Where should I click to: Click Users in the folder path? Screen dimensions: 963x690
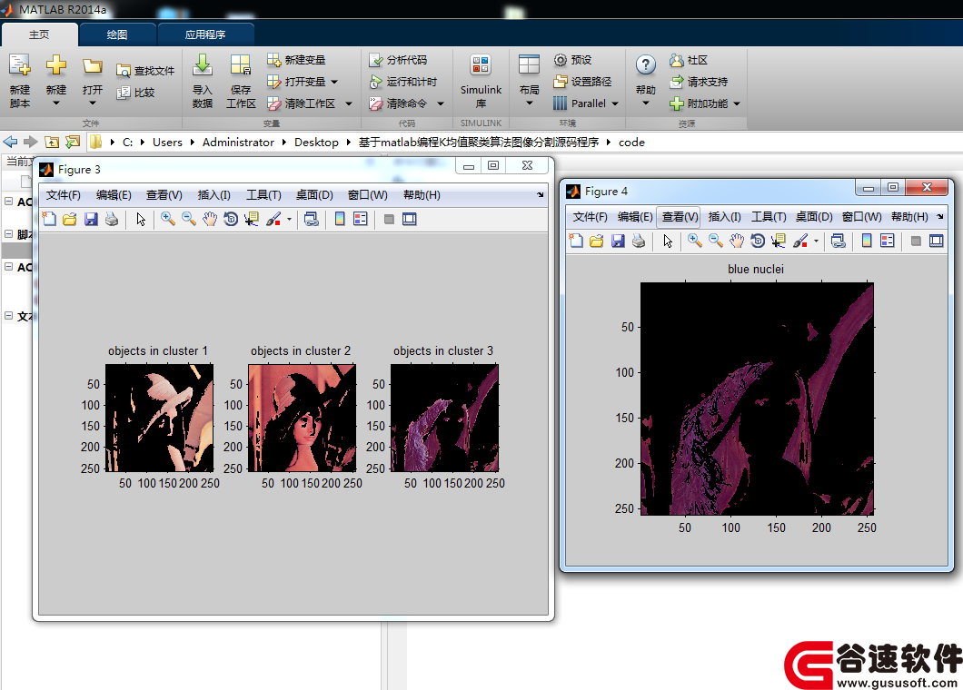click(167, 143)
